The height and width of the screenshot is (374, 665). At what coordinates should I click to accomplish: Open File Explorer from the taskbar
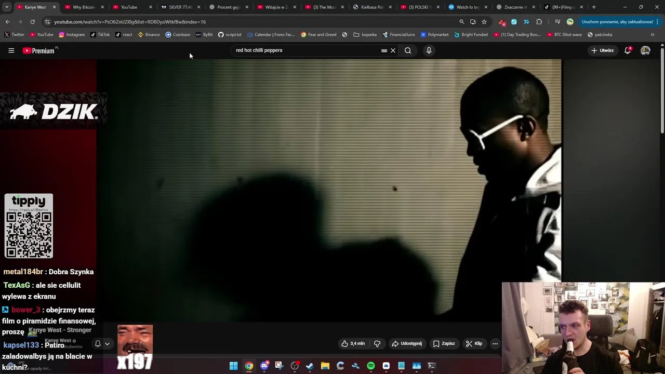click(325, 366)
